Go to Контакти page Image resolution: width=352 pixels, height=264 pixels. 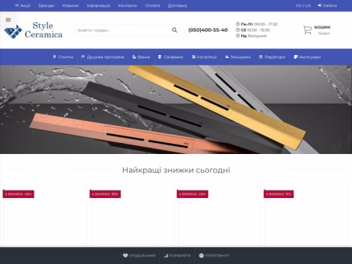pyautogui.click(x=128, y=5)
